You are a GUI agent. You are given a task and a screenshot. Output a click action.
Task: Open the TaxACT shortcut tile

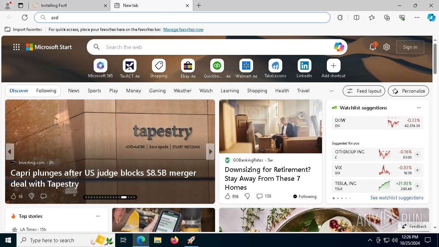129,66
